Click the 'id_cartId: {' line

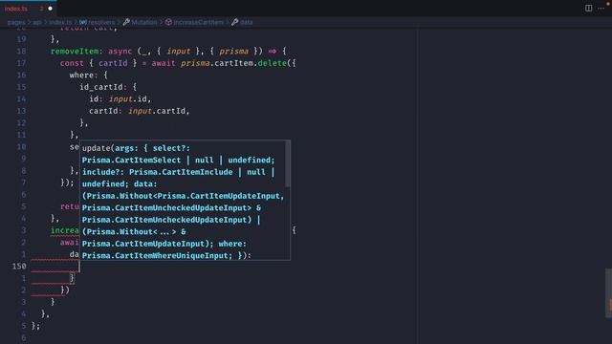coord(108,87)
